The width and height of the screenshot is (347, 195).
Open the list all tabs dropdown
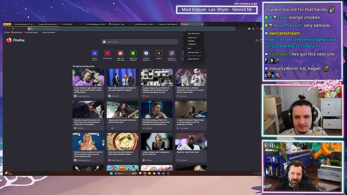coord(255,24)
